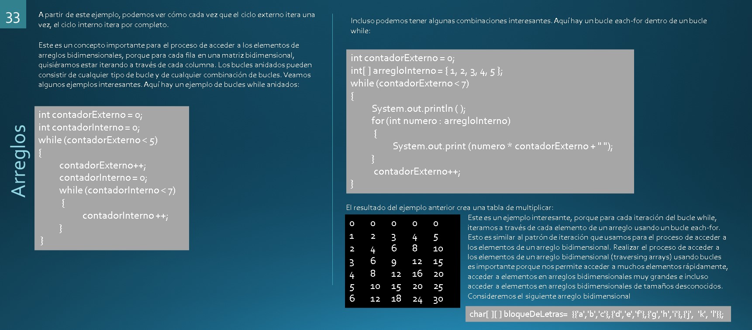Select the "while (contadorInterno < 7)" code line
This screenshot has width=752, height=330.
117,190
